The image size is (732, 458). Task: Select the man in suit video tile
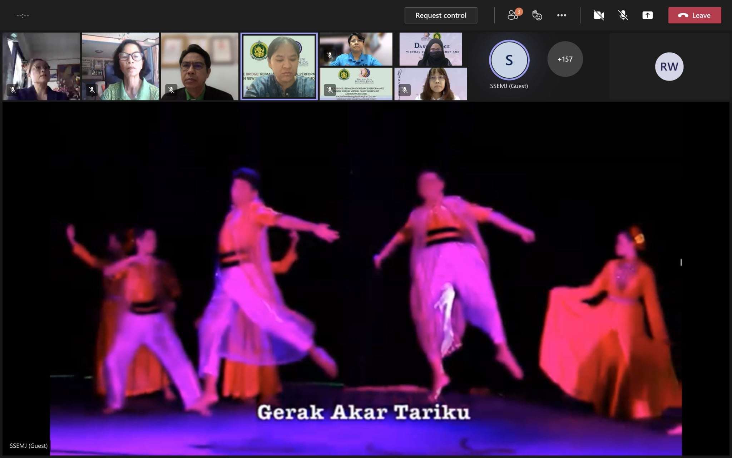point(199,67)
